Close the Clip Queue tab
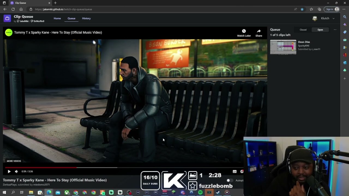 49,3
